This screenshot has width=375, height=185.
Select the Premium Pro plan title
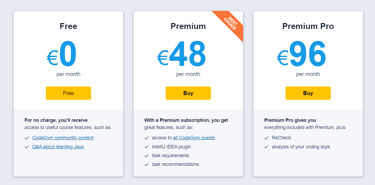(x=308, y=26)
